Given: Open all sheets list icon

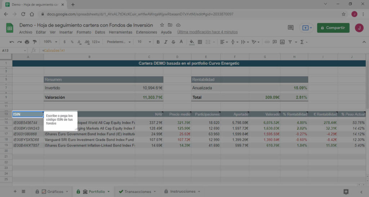Looking at the screenshot, I should 23,191.
